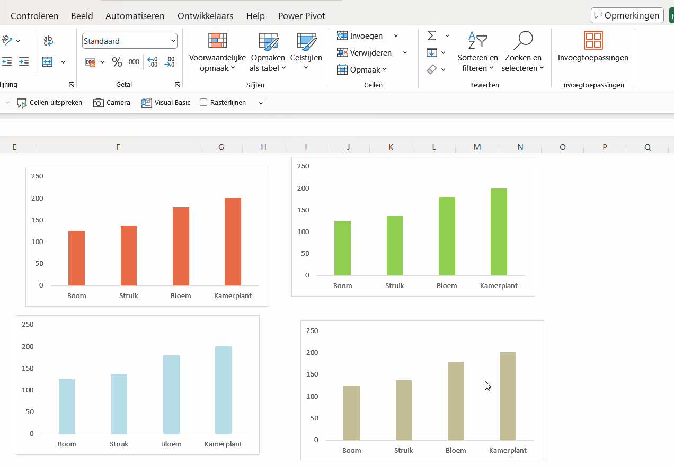The height and width of the screenshot is (466, 674).
Task: Open Zoeken en selecteren
Action: click(x=523, y=52)
